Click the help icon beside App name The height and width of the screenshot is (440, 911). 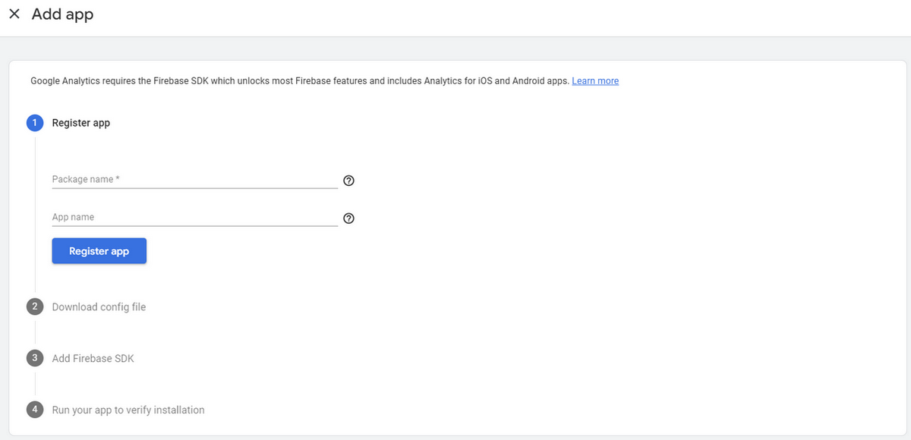tap(349, 218)
